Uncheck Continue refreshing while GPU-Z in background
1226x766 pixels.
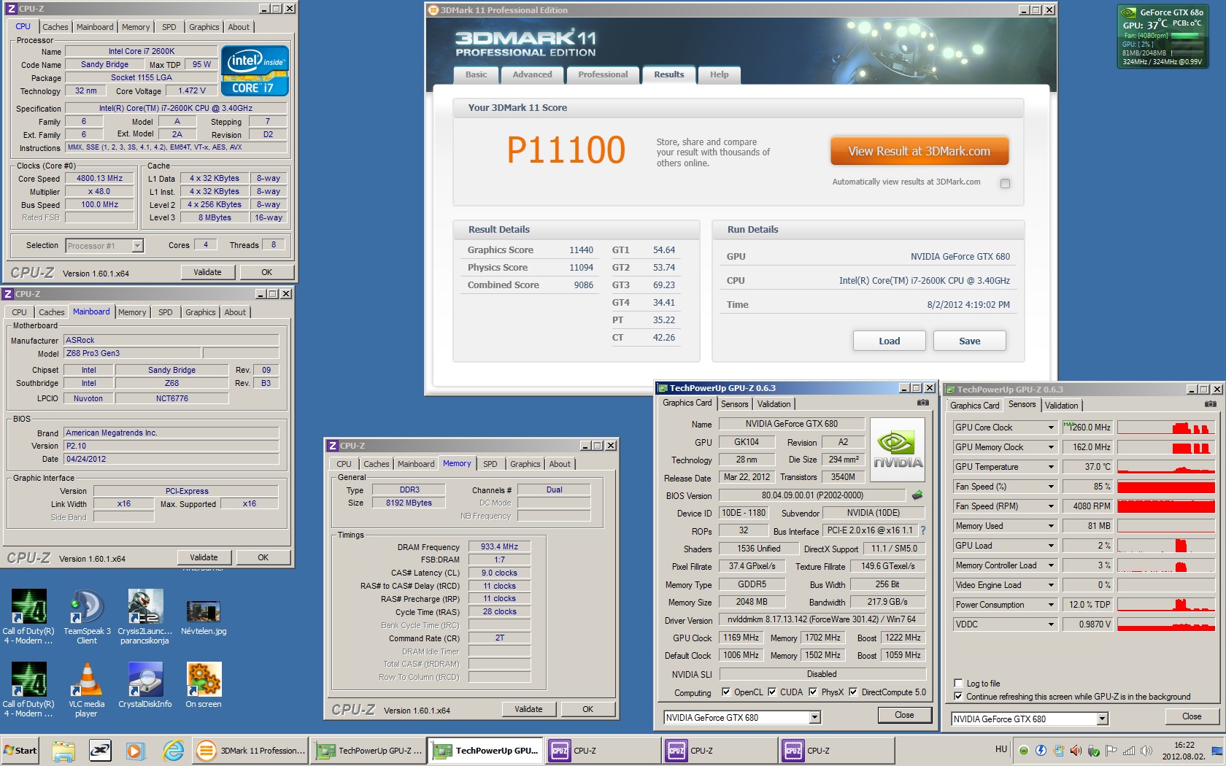click(959, 697)
